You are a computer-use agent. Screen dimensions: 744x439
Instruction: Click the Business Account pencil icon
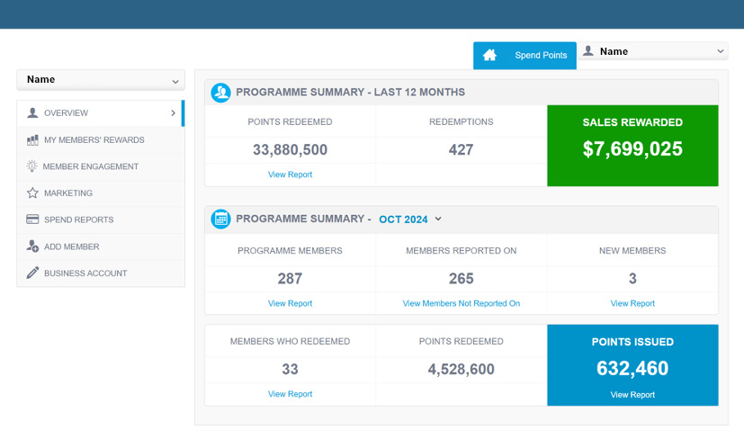tap(32, 273)
